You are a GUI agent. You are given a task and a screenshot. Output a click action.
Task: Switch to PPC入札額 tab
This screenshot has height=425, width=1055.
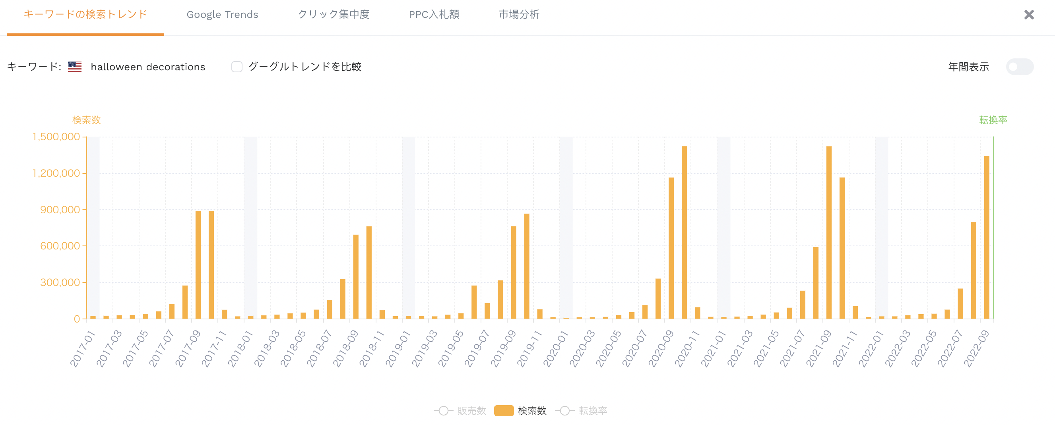pos(434,14)
